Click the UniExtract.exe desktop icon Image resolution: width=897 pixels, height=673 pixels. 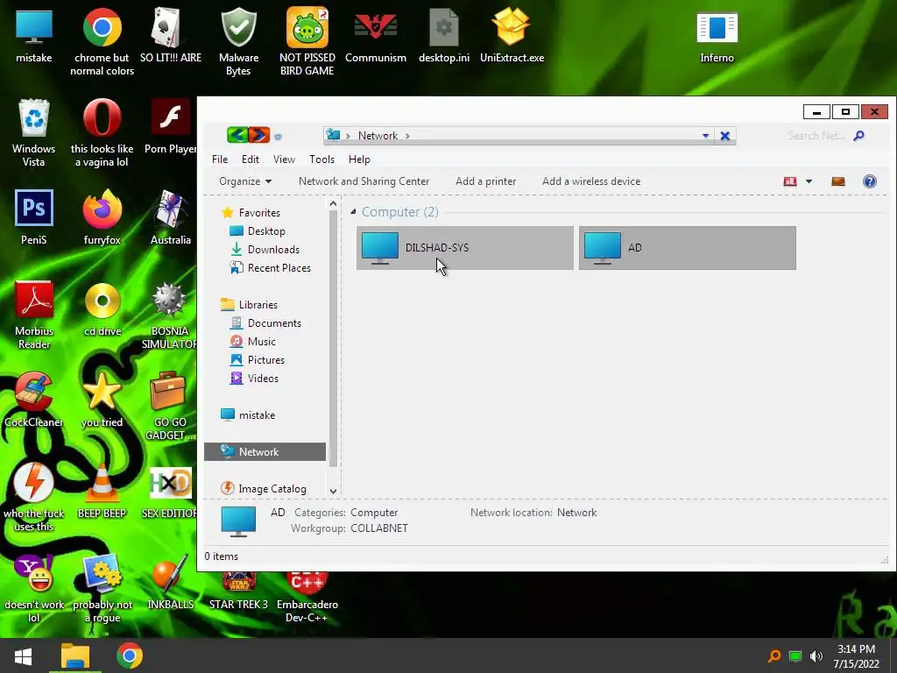coord(512,35)
